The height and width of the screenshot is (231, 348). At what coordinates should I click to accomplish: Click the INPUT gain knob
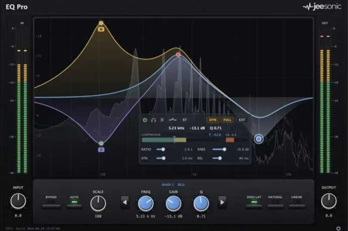tap(18, 201)
